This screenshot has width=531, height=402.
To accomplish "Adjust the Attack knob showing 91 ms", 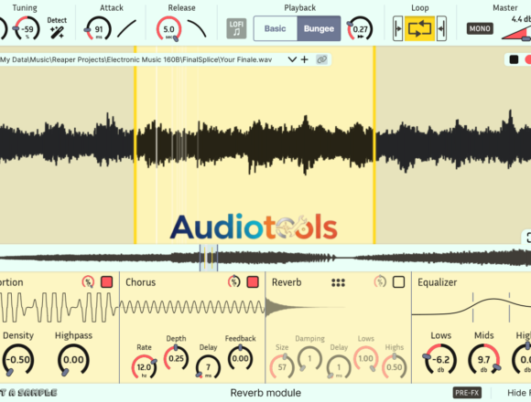I will coord(98,29).
